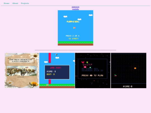Click the SIXROBIN.ITCH.IO credit text

click(92, 71)
